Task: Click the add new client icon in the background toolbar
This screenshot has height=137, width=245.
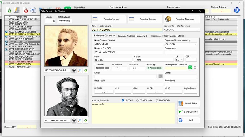Action: coord(9,10)
